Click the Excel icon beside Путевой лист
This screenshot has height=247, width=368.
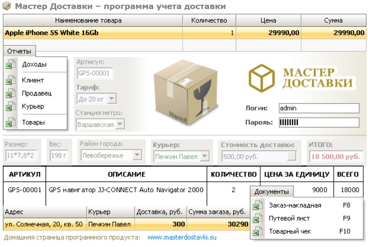coord(258,219)
